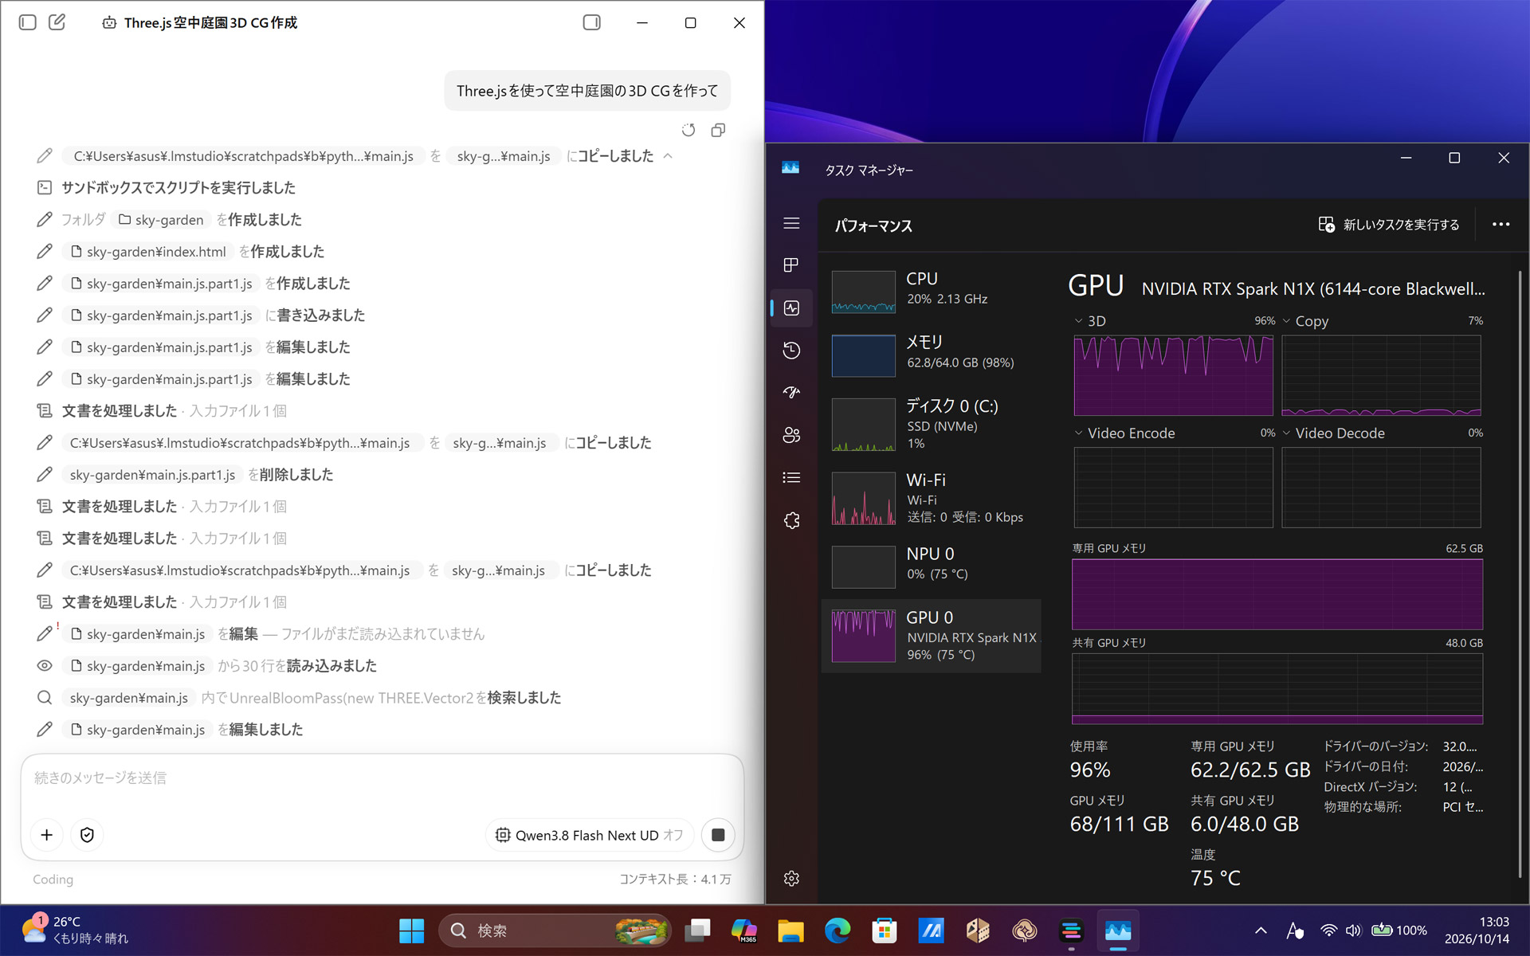Focus the follow-up message input field
Image resolution: width=1530 pixels, height=956 pixels.
pyautogui.click(x=382, y=778)
